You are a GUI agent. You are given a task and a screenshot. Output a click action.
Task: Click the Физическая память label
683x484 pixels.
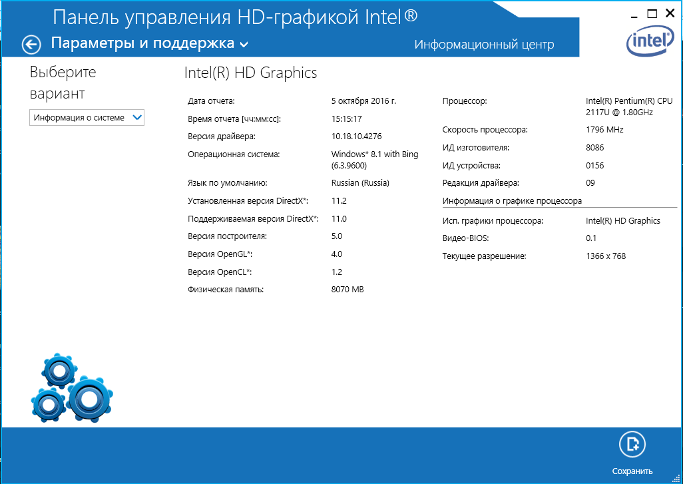pyautogui.click(x=226, y=289)
